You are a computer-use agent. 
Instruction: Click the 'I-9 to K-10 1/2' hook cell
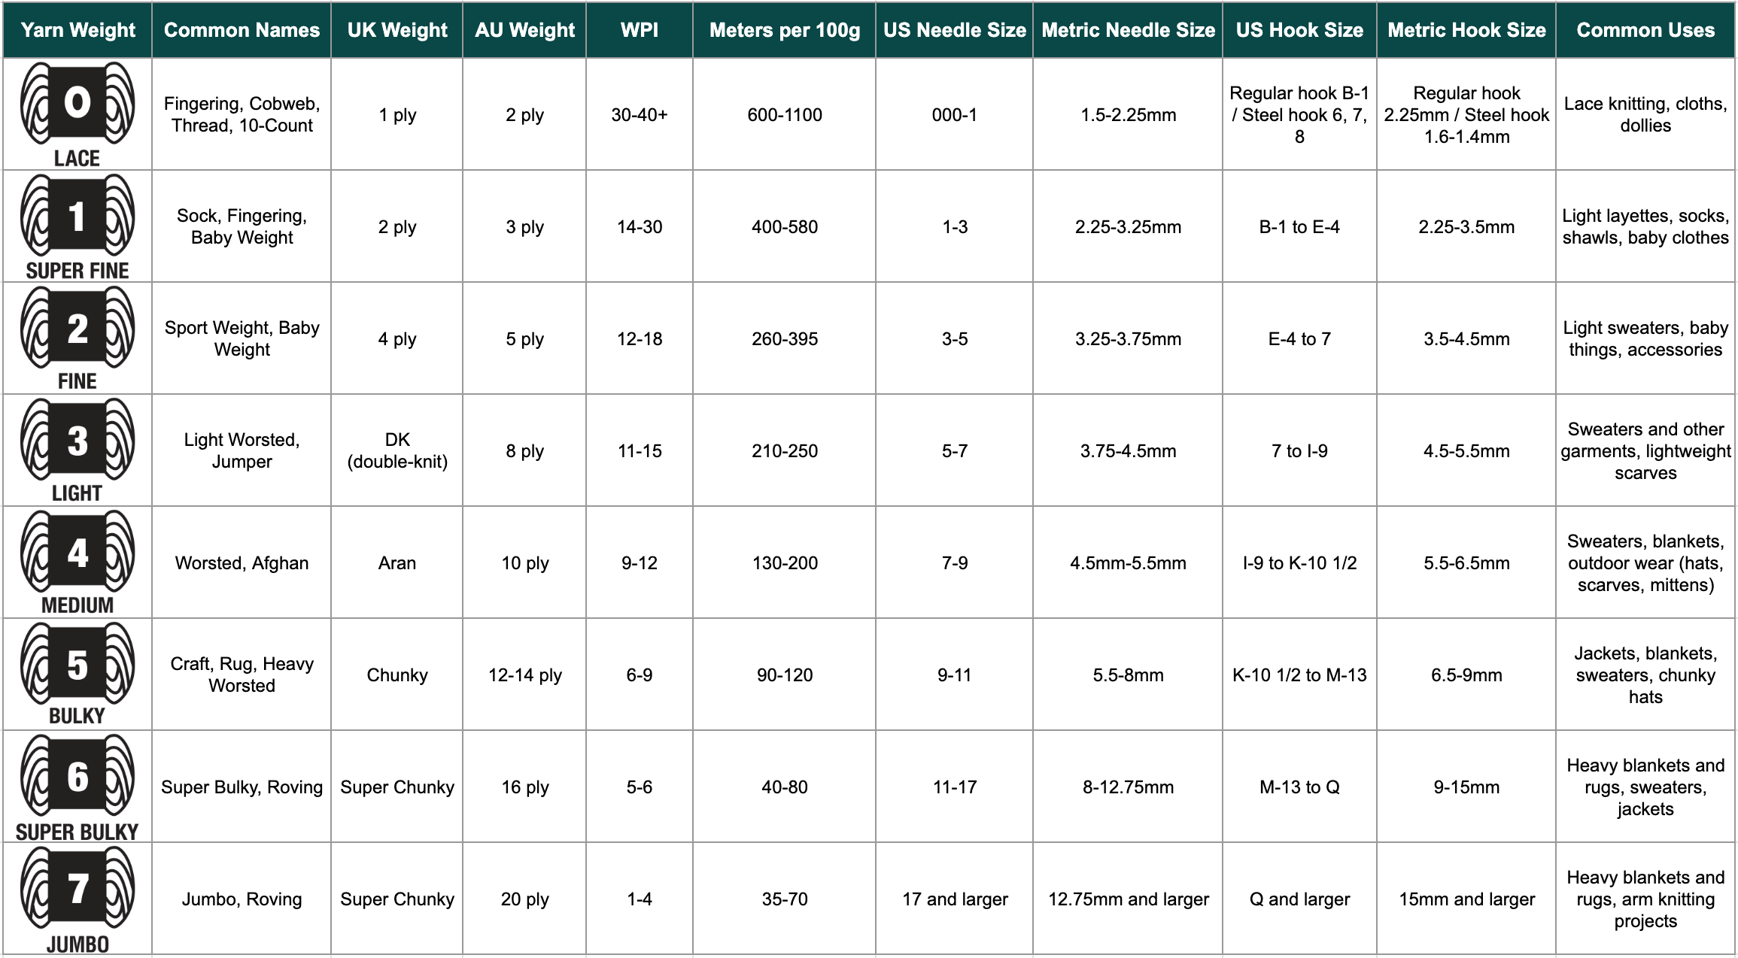[1299, 562]
